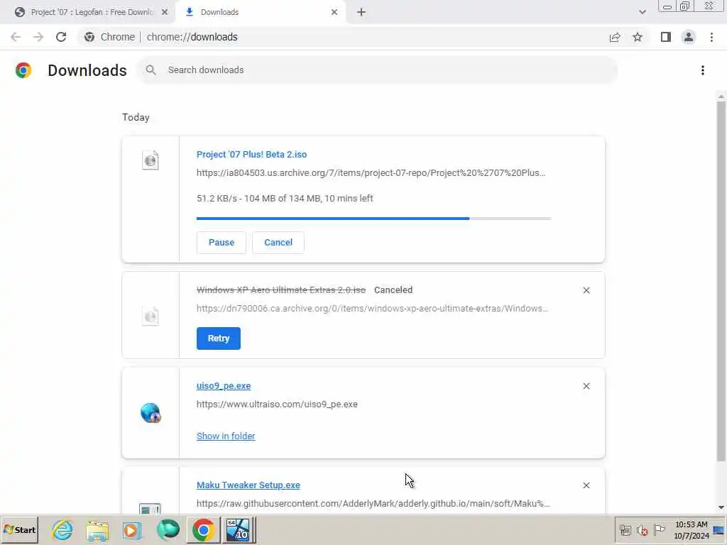This screenshot has width=727, height=545.
Task: Click the archive.org URL of Project '07 download
Action: click(x=371, y=173)
